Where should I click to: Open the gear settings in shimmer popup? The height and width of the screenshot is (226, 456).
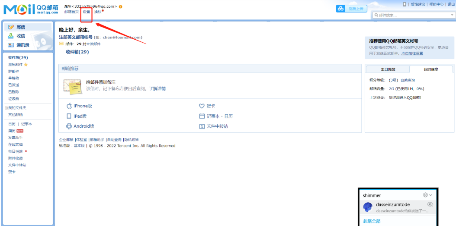point(425,195)
